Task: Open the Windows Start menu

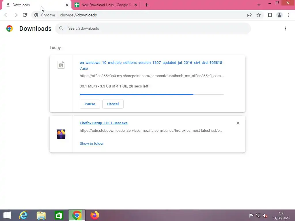Action: 7,215
